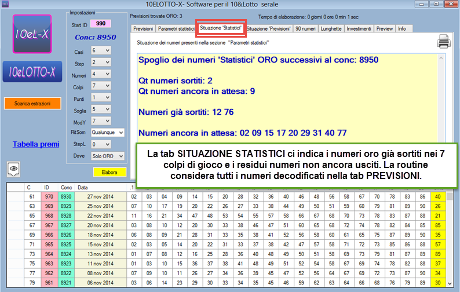Open the Numeri dropdown
This screenshot has width=460, height=292.
(101, 74)
